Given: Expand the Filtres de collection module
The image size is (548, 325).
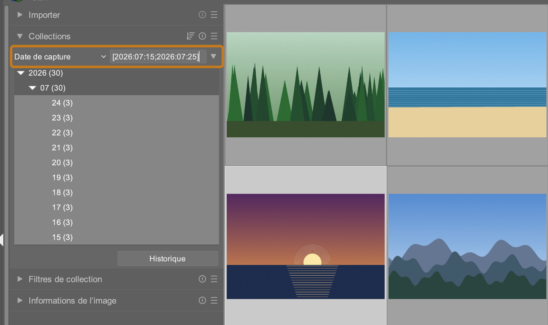Looking at the screenshot, I should [x=20, y=279].
